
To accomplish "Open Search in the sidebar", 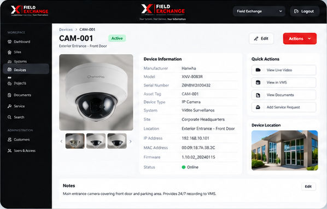I will 26,117.
